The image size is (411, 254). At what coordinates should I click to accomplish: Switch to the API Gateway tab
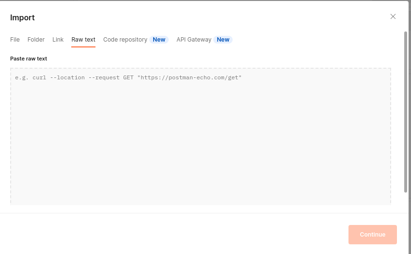[194, 40]
